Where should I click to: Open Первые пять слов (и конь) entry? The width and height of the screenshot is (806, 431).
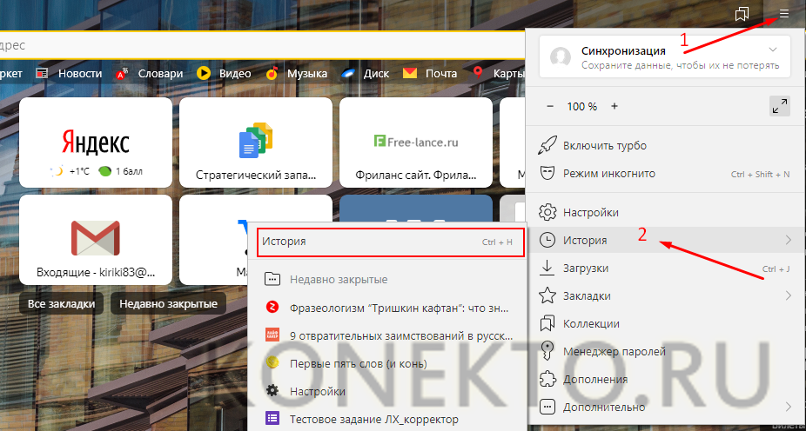[x=388, y=363]
